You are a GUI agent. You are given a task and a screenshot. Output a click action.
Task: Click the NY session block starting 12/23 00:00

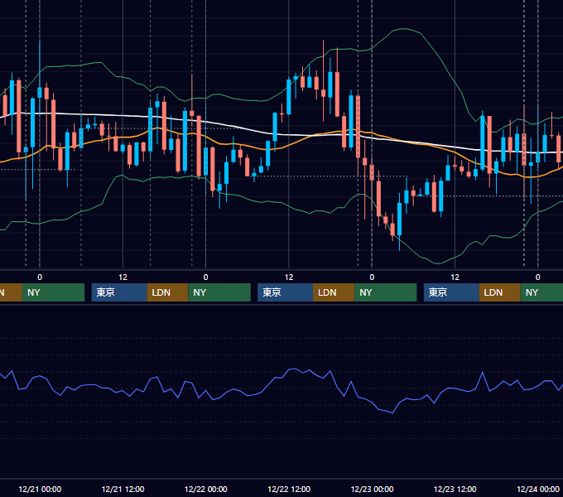386,292
